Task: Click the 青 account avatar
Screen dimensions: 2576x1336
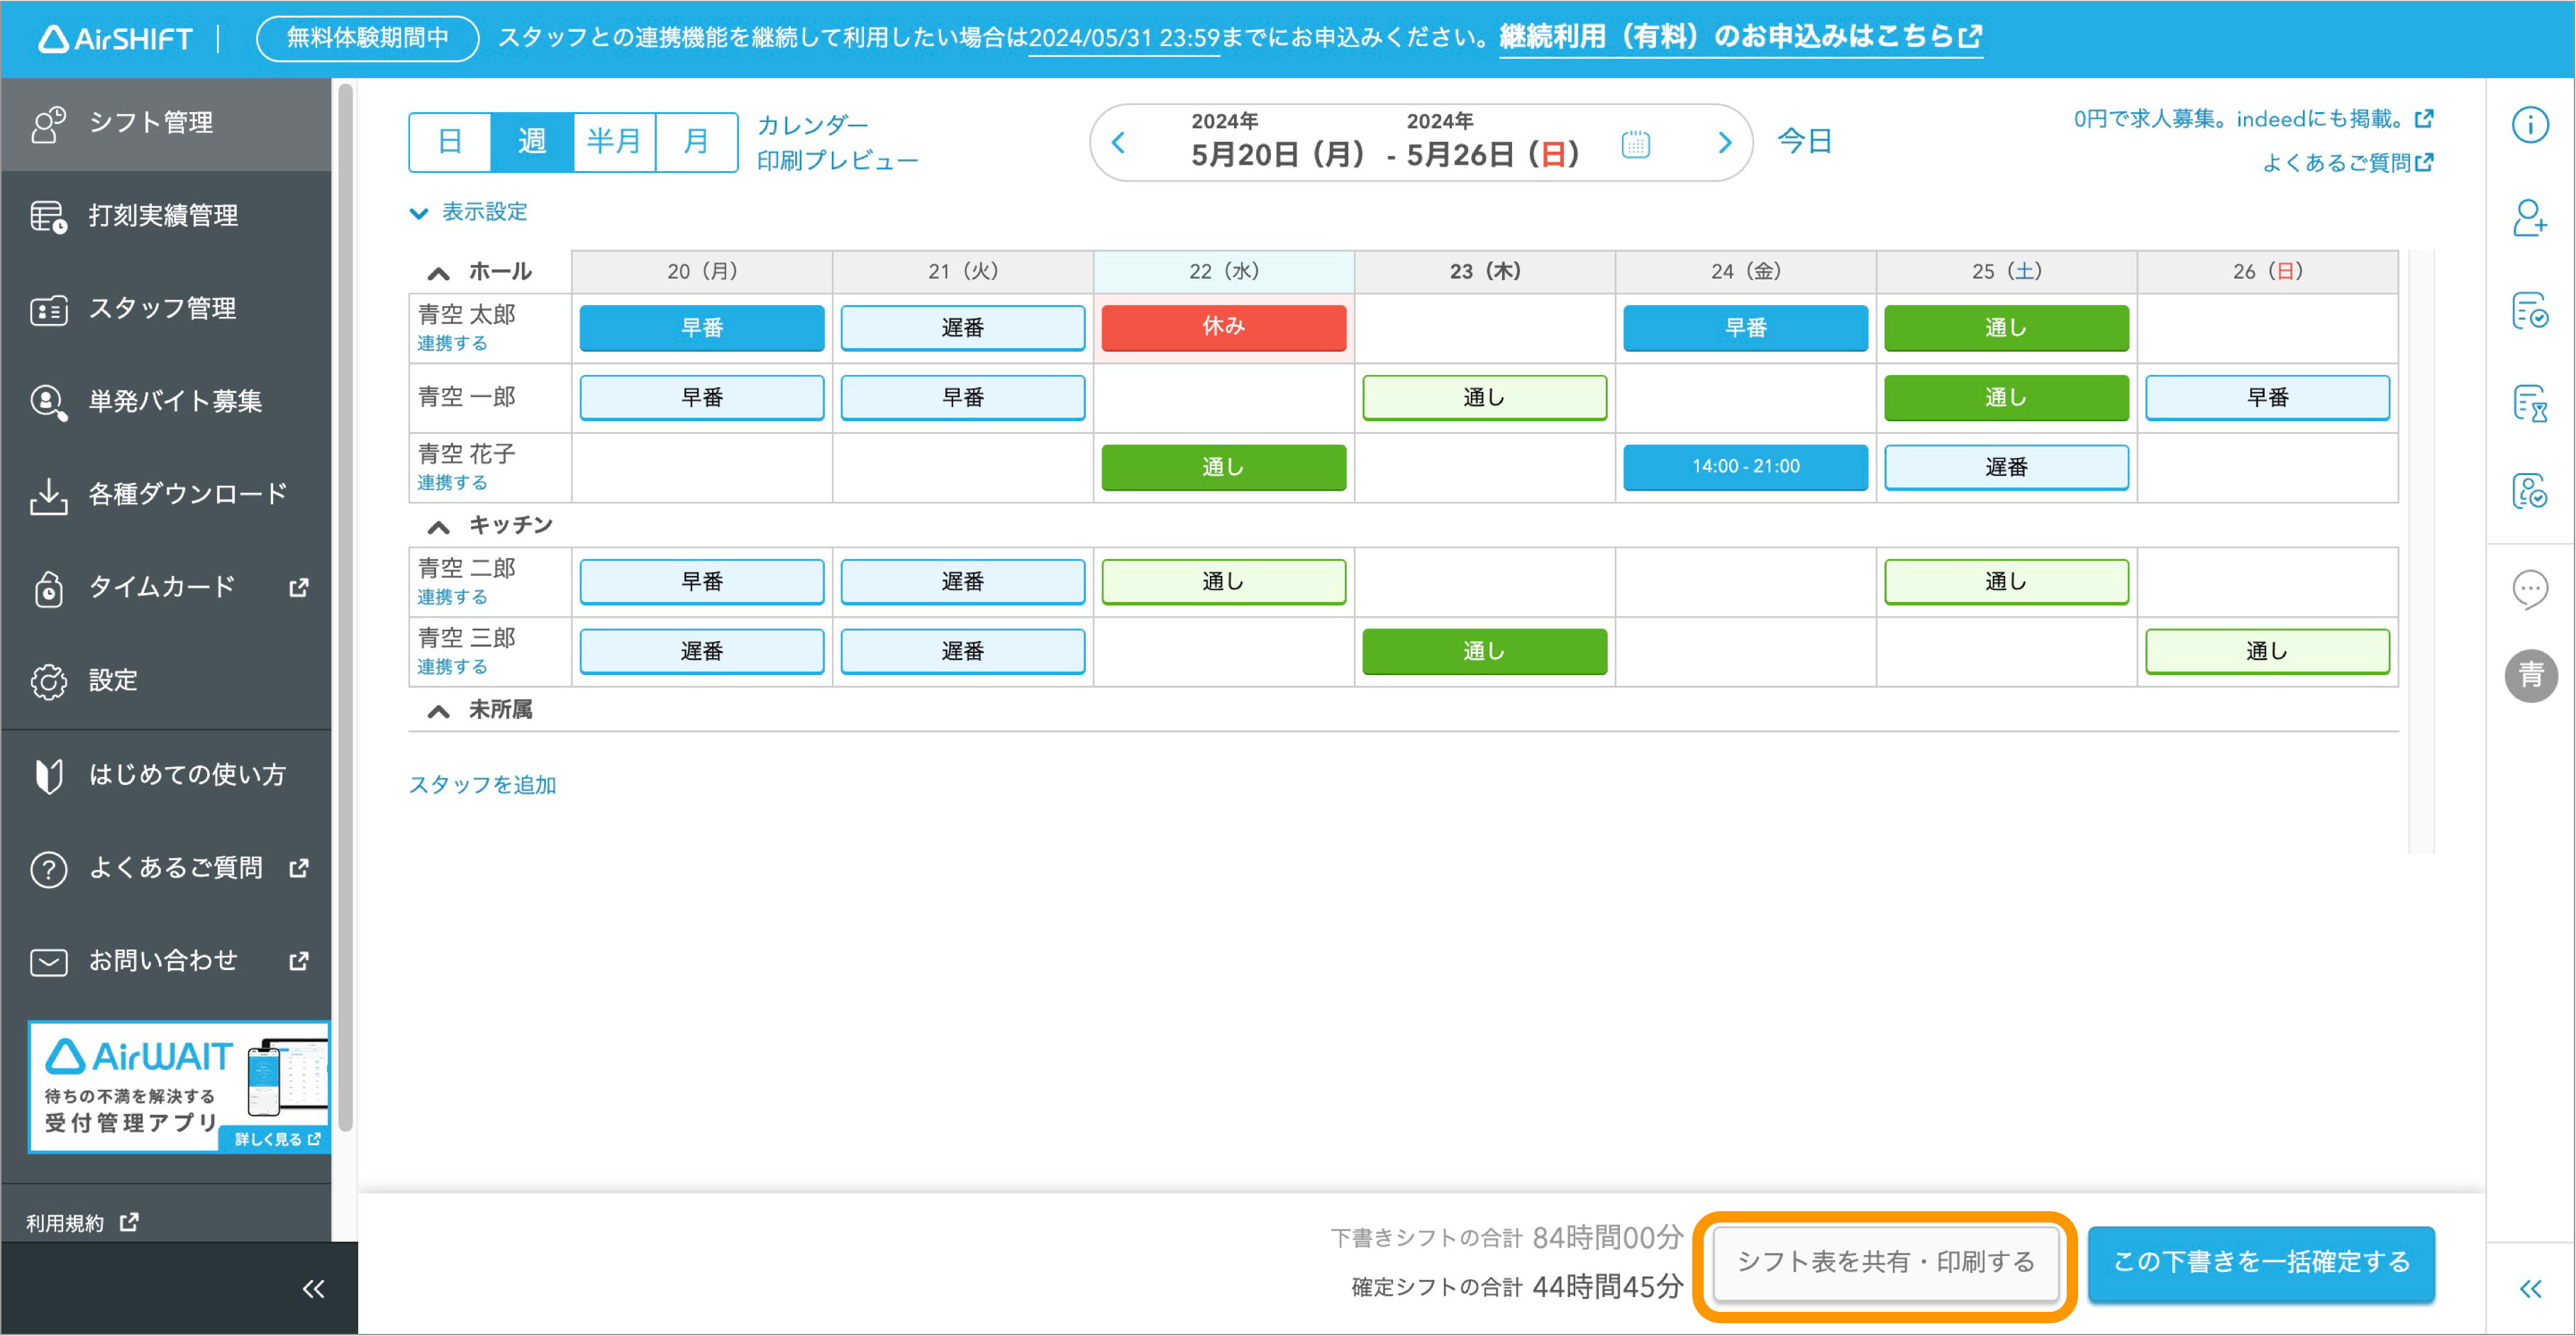Action: 2530,676
